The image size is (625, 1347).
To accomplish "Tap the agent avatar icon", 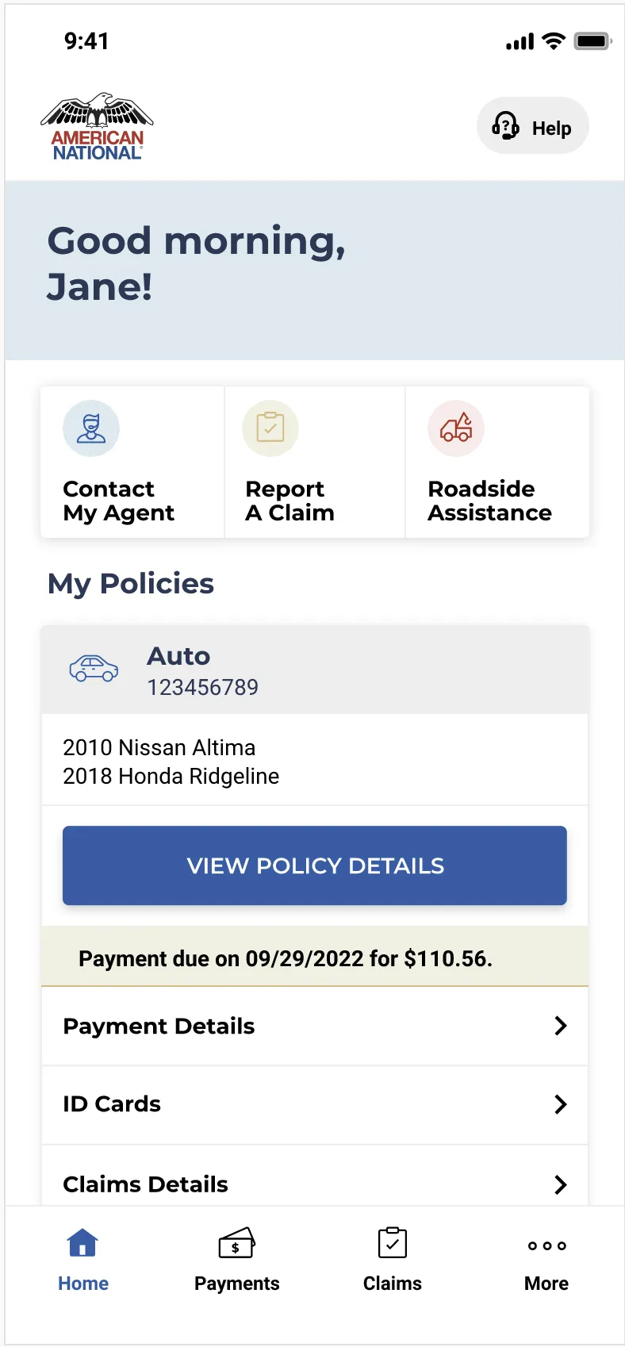I will (91, 428).
